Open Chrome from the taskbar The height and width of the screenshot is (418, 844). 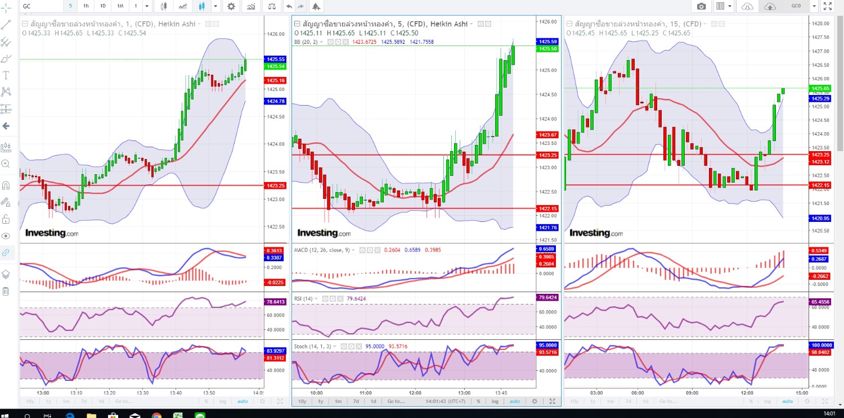pyautogui.click(x=156, y=415)
